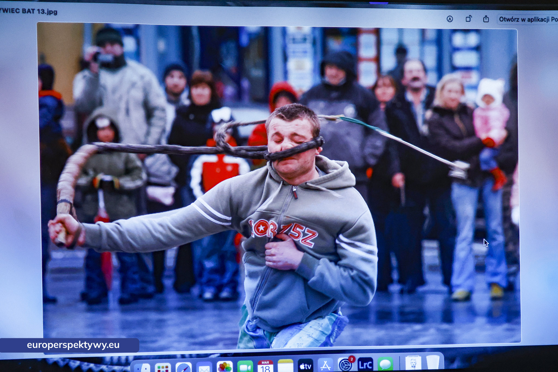Rotate the image with the rotate icon
Viewport: 558px width, 372px height.
click(x=468, y=19)
